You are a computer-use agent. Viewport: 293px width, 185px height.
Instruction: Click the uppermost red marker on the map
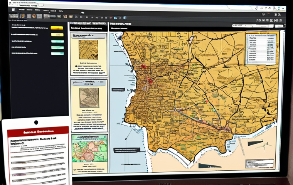click(x=143, y=67)
